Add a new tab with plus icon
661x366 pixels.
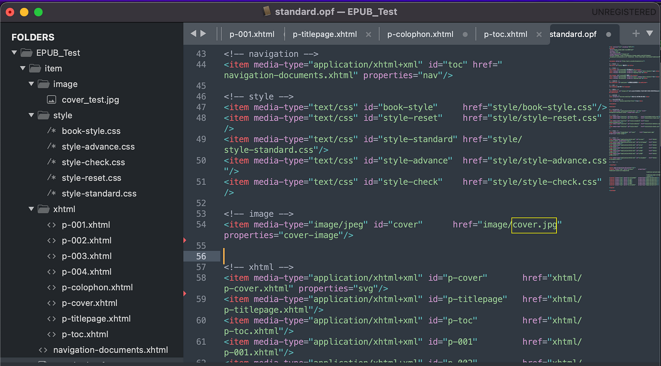click(x=636, y=33)
